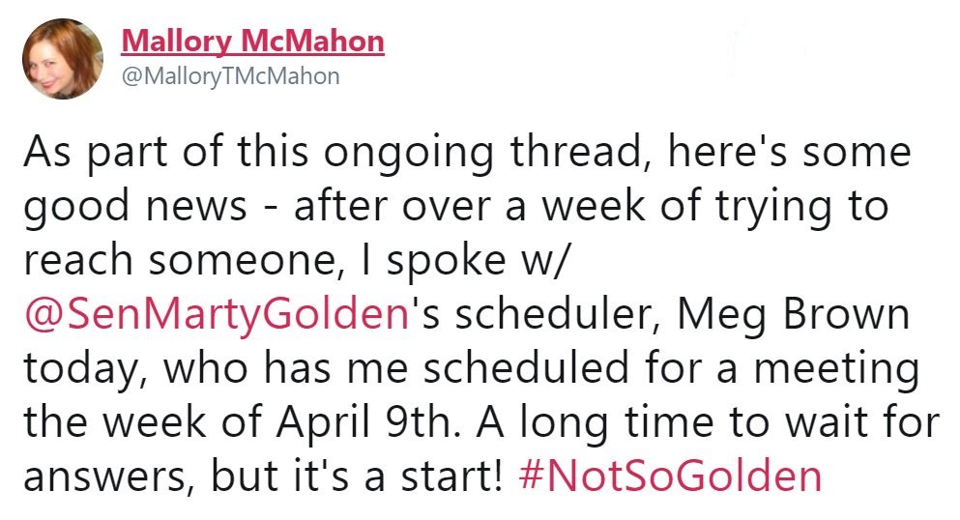Click the word 'ongoing' in the first line
The image size is (960, 520).
[x=408, y=153]
